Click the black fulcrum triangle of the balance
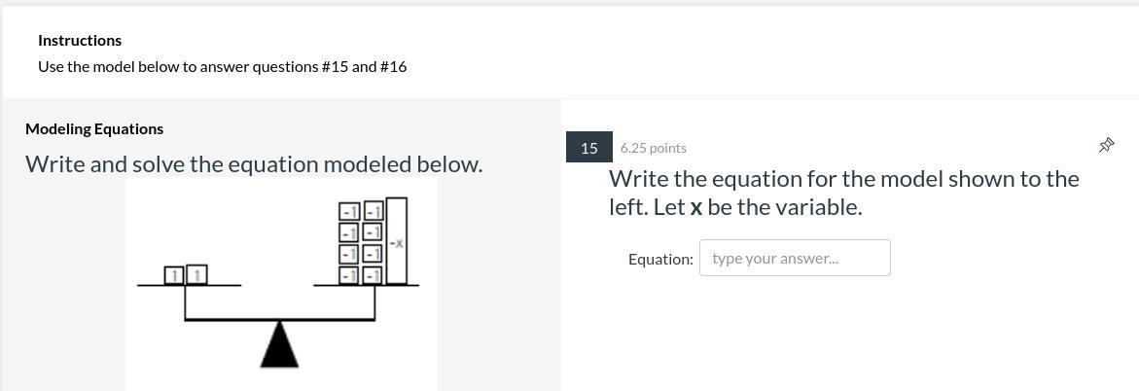This screenshot has width=1139, height=391. click(280, 343)
